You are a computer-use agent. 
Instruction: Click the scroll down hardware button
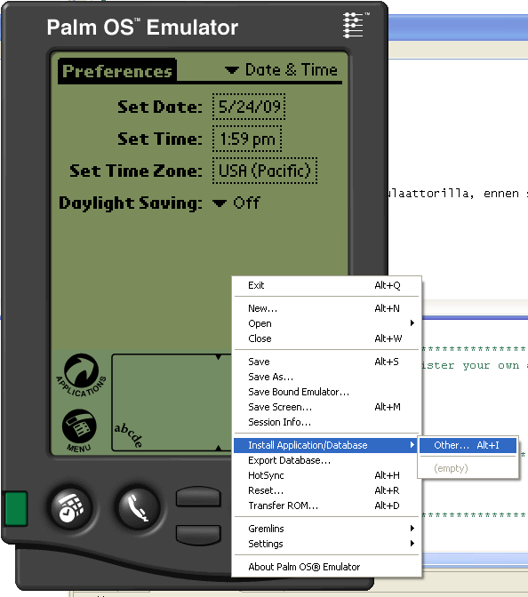coord(198,534)
